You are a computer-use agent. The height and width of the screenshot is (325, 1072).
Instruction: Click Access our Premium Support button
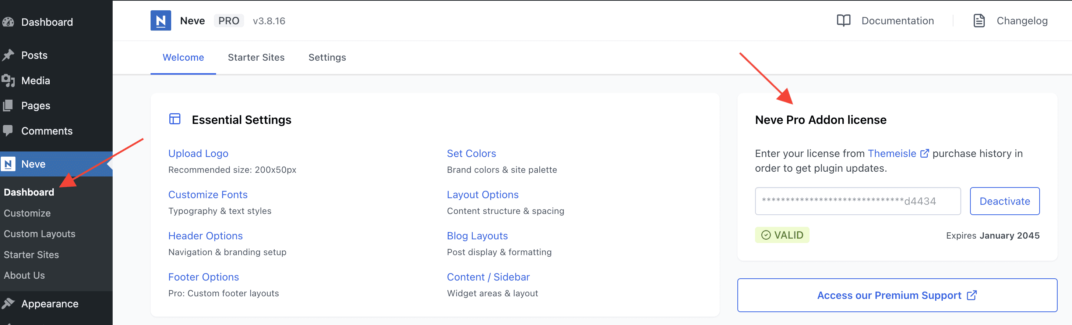point(897,295)
